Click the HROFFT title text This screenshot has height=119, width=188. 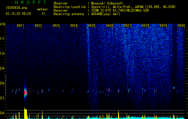(31, 2)
